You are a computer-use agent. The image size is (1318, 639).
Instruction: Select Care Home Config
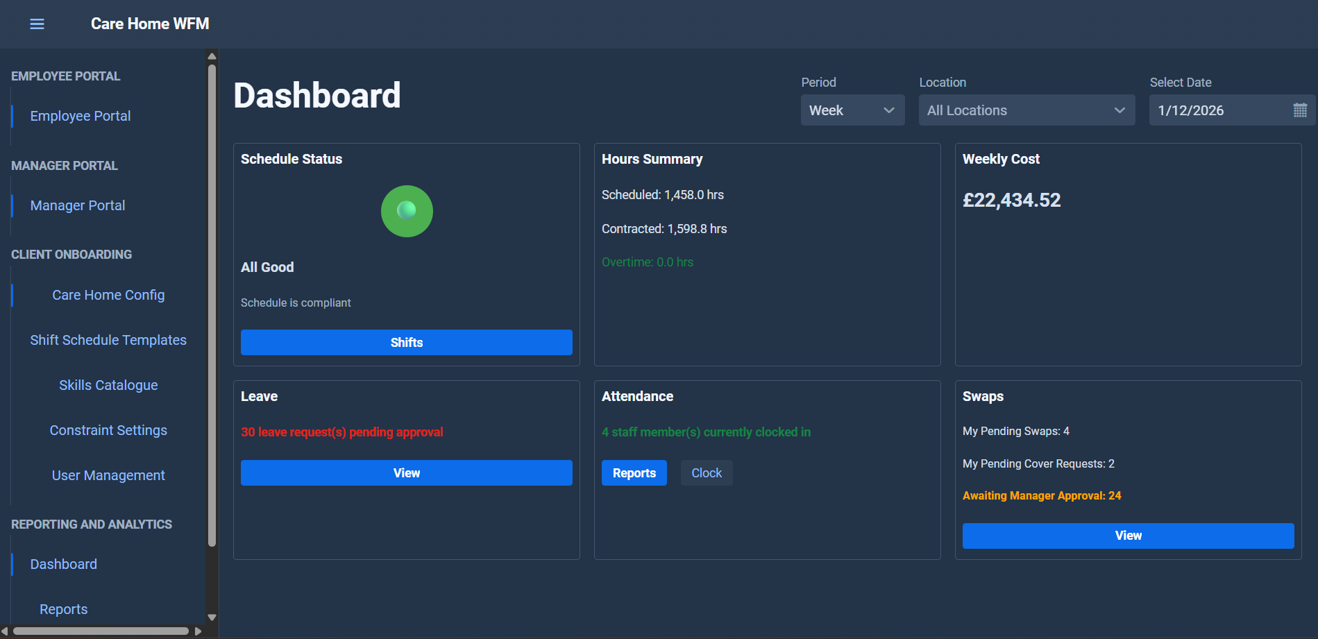point(108,295)
